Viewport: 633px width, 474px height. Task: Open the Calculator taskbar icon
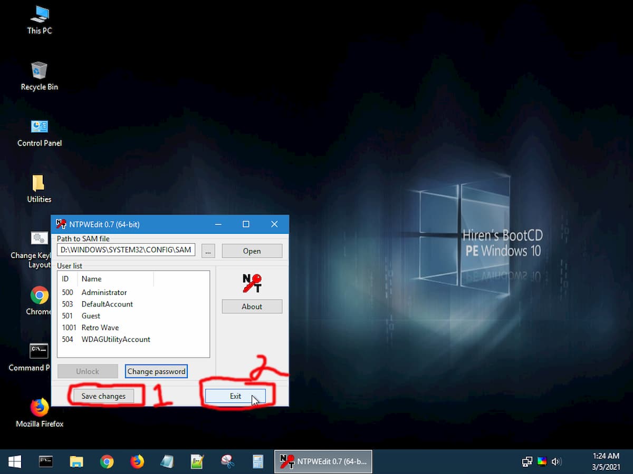258,462
